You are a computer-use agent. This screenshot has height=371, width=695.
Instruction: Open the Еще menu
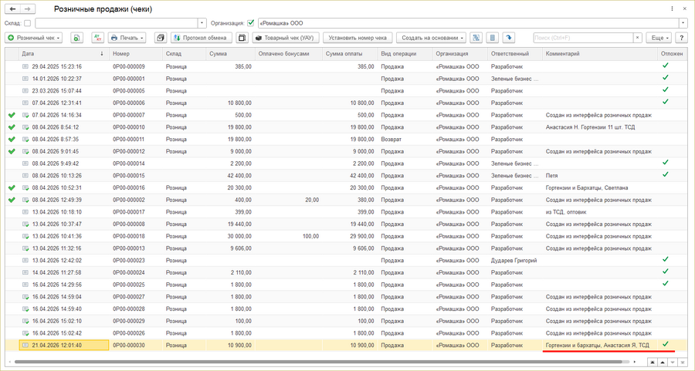(x=659, y=38)
